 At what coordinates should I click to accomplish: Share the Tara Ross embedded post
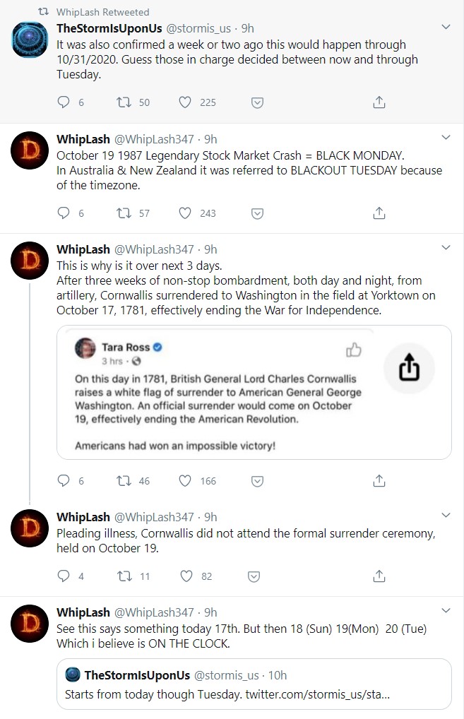[409, 367]
